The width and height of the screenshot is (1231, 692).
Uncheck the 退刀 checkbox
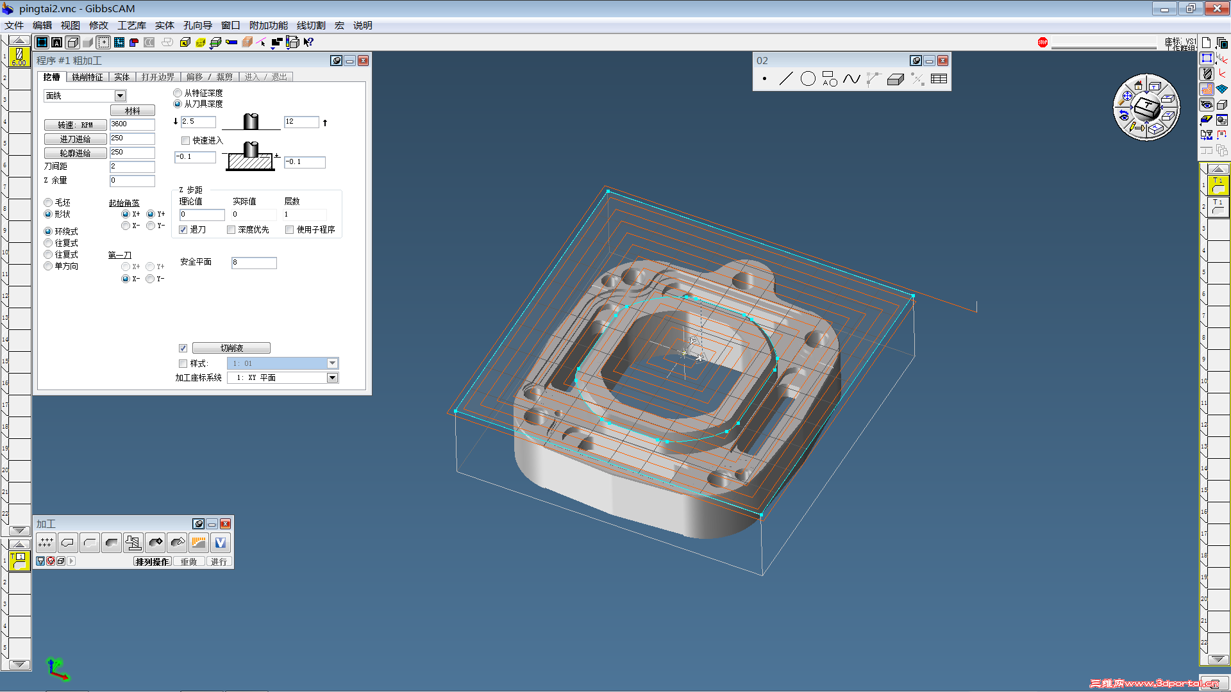pos(183,229)
